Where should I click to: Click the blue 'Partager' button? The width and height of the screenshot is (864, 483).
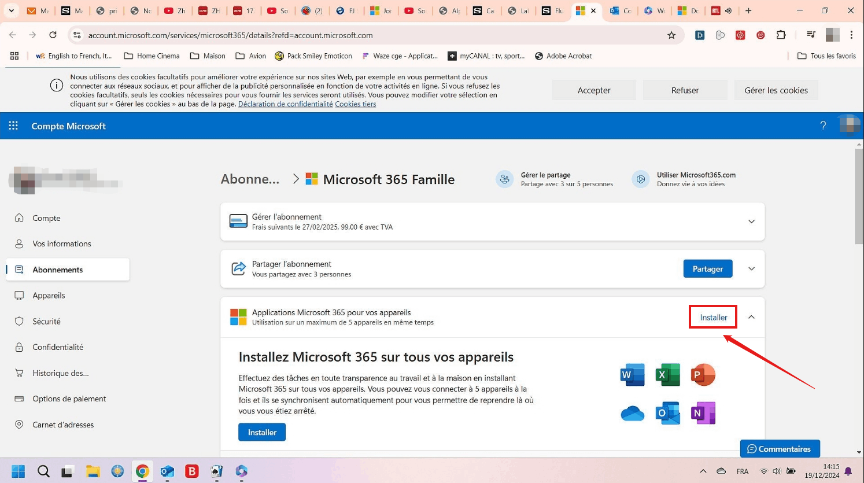707,268
